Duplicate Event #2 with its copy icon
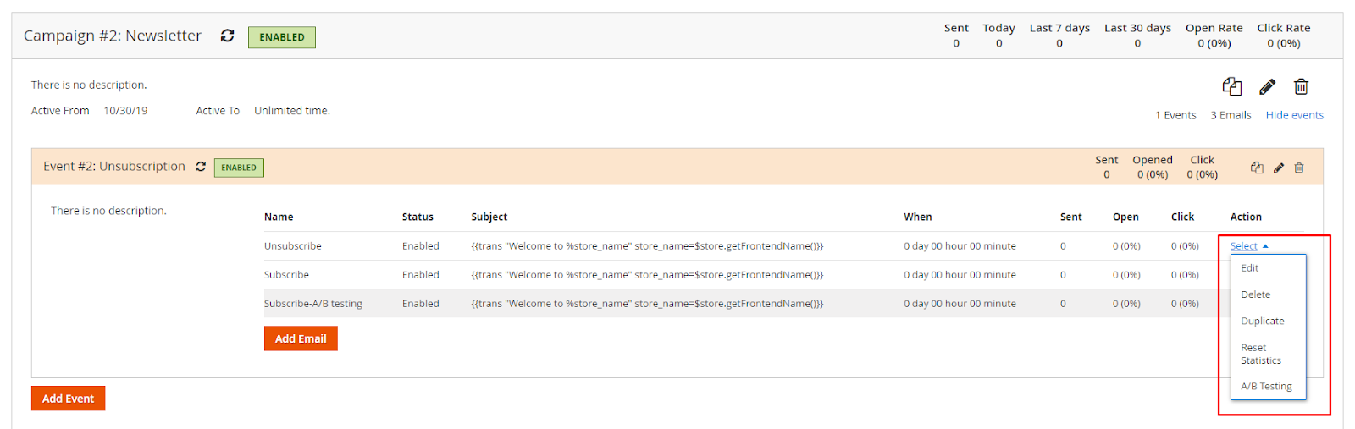The height and width of the screenshot is (429, 1355). tap(1257, 168)
